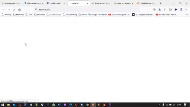Open the Freelance bookmarks folder
This screenshot has width=190, height=107.
tap(39, 15)
